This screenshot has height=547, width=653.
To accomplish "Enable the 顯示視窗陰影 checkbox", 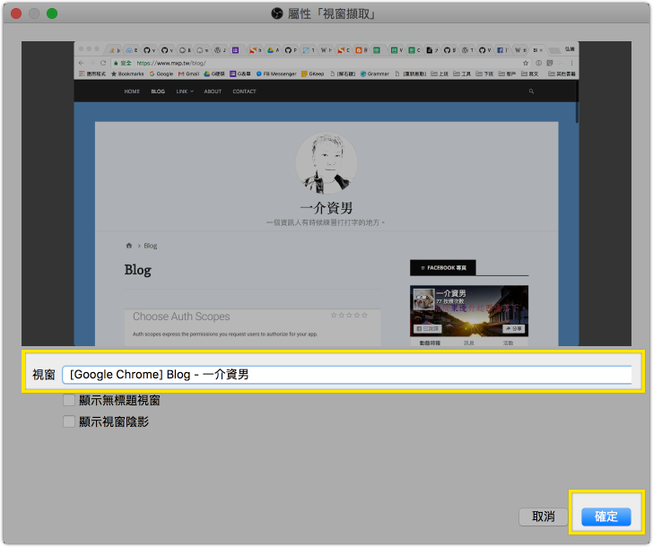I will tap(69, 421).
